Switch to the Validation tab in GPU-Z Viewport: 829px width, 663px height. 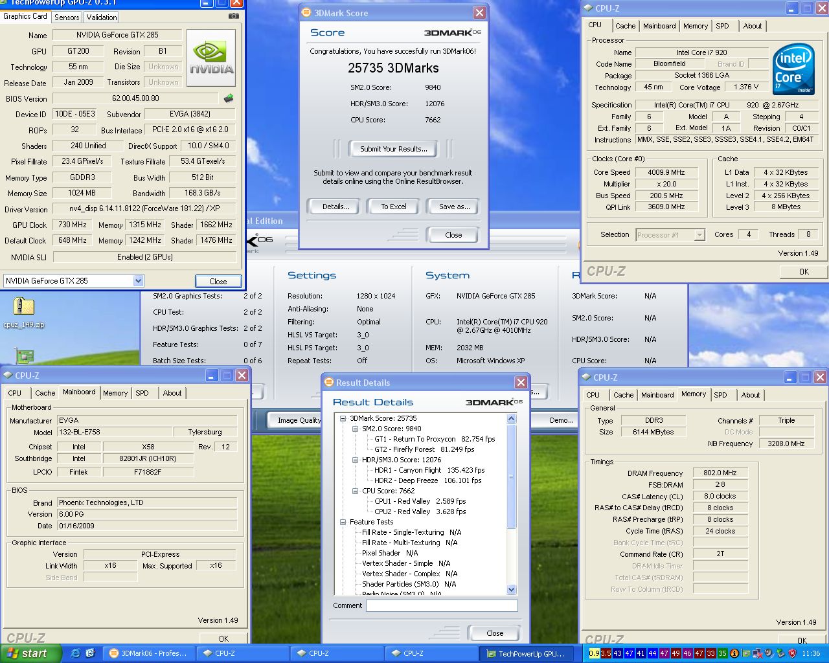point(102,17)
